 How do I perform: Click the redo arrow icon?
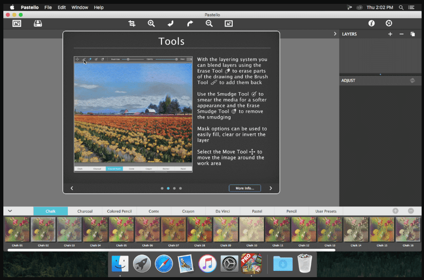pos(190,24)
